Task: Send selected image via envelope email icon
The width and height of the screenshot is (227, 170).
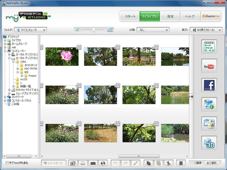Action: pos(93,163)
